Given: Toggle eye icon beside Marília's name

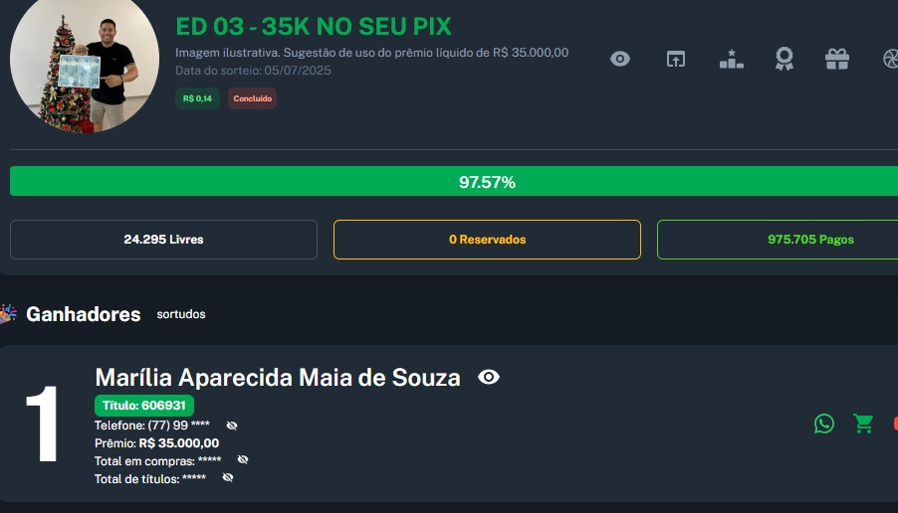Looking at the screenshot, I should (x=489, y=377).
